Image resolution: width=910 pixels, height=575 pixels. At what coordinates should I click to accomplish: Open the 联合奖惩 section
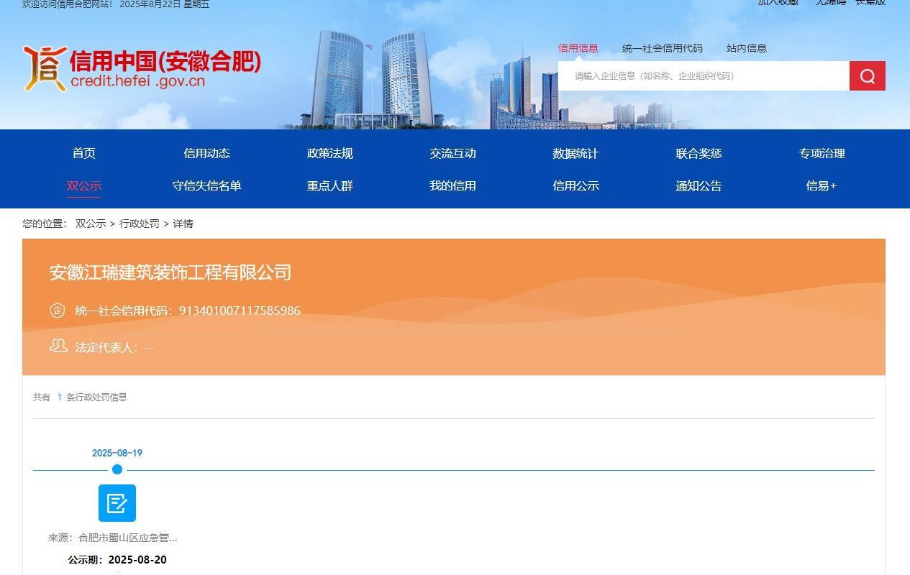coord(699,152)
